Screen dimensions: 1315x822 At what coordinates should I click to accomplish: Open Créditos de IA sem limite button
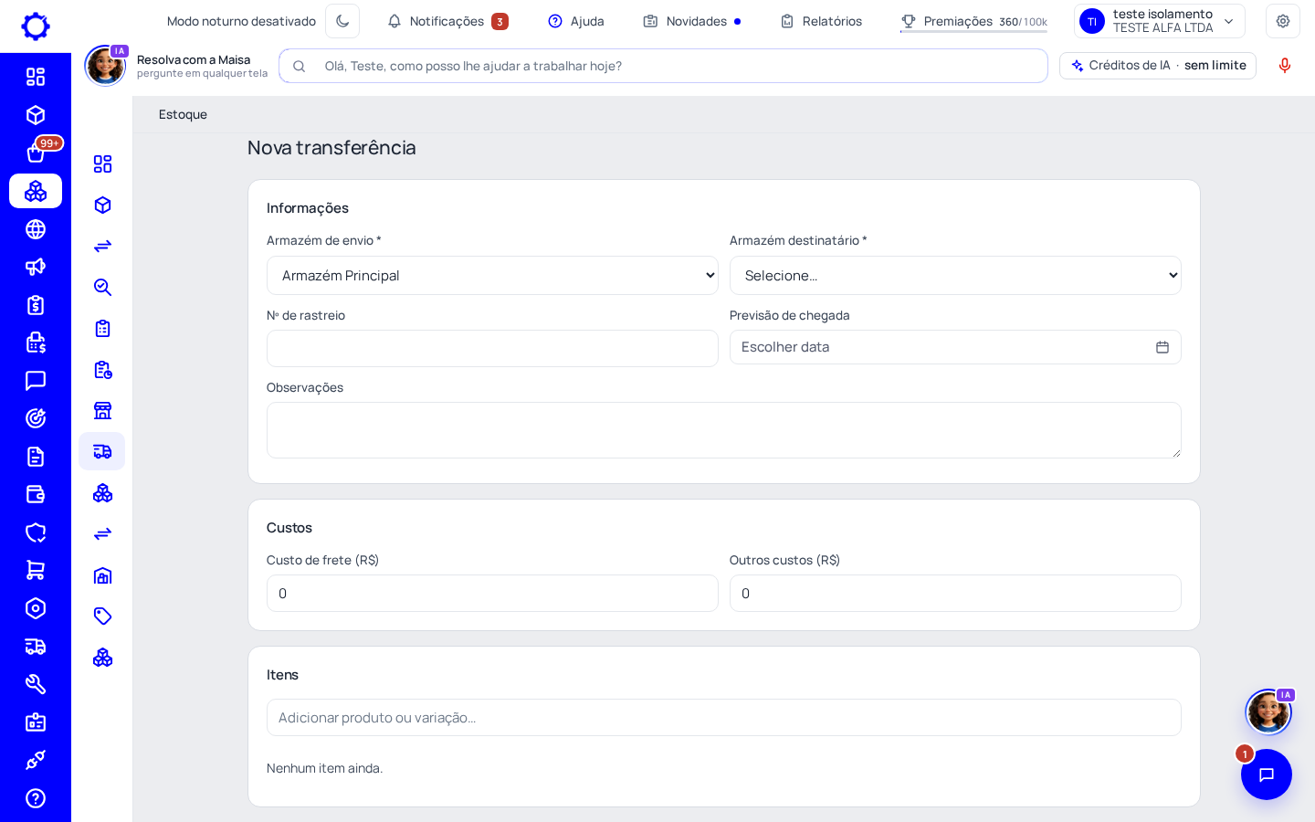pyautogui.click(x=1158, y=66)
